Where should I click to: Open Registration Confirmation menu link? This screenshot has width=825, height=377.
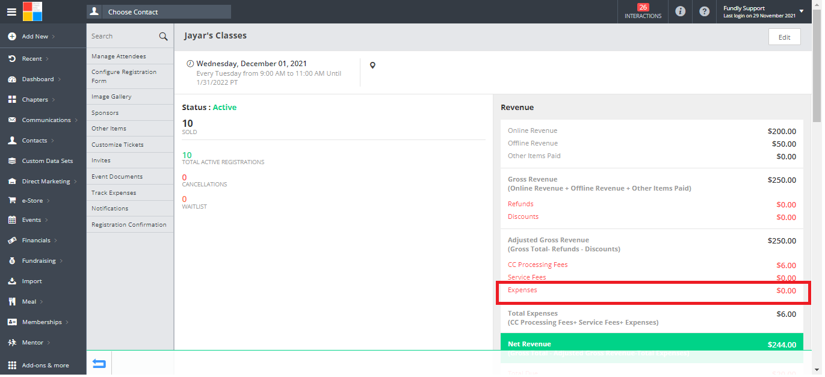[130, 225]
